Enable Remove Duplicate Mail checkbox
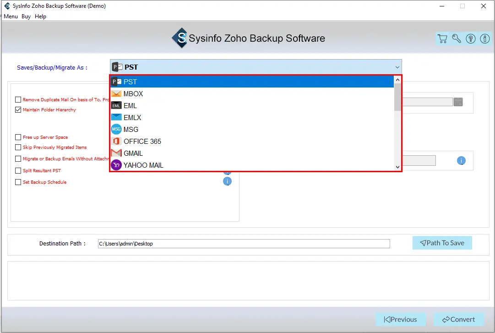 pyautogui.click(x=18, y=100)
